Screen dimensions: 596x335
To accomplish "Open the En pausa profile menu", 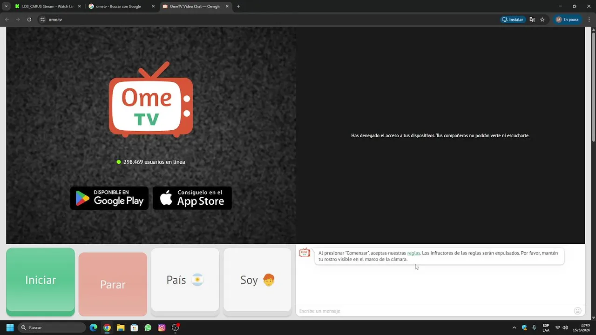I will (x=567, y=20).
